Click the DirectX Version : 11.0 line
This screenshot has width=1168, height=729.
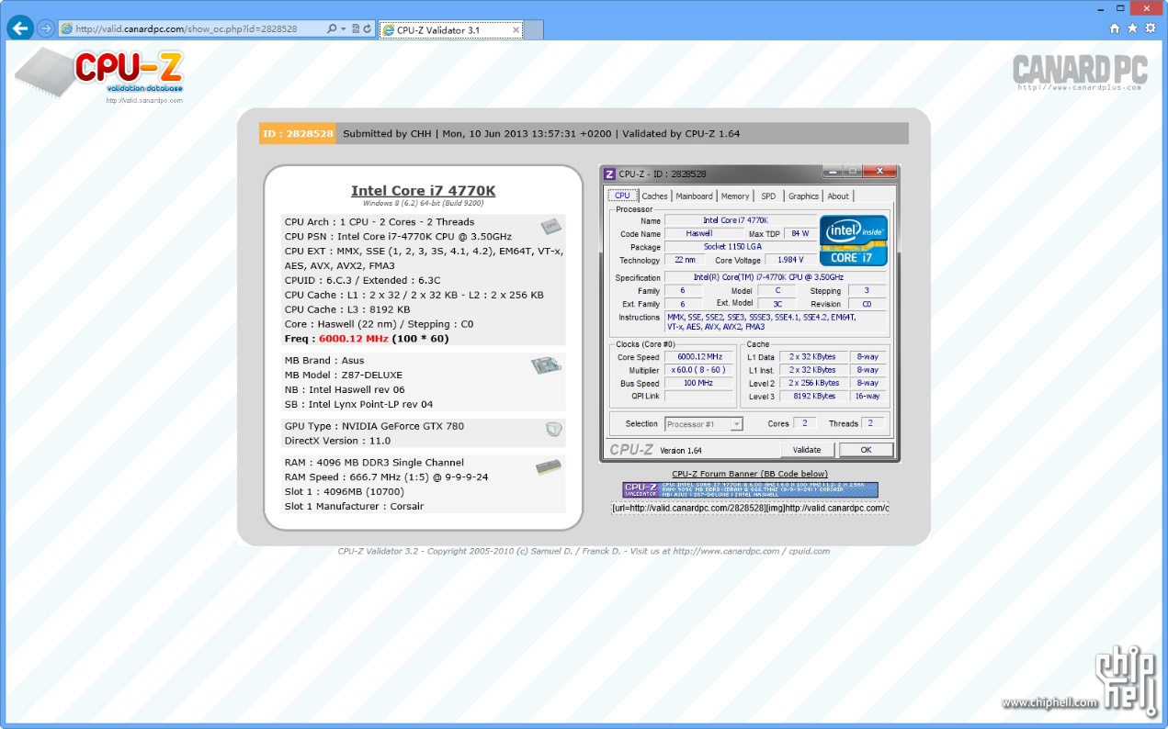[337, 441]
